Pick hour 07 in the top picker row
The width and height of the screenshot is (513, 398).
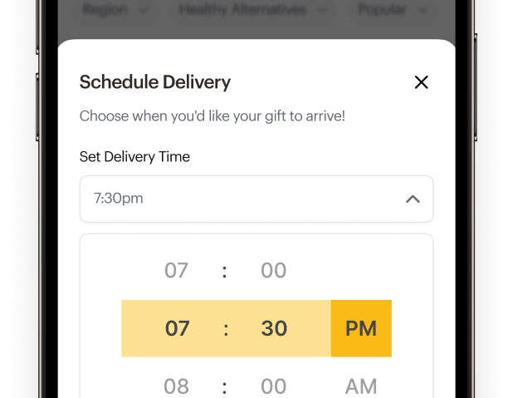pyautogui.click(x=176, y=270)
